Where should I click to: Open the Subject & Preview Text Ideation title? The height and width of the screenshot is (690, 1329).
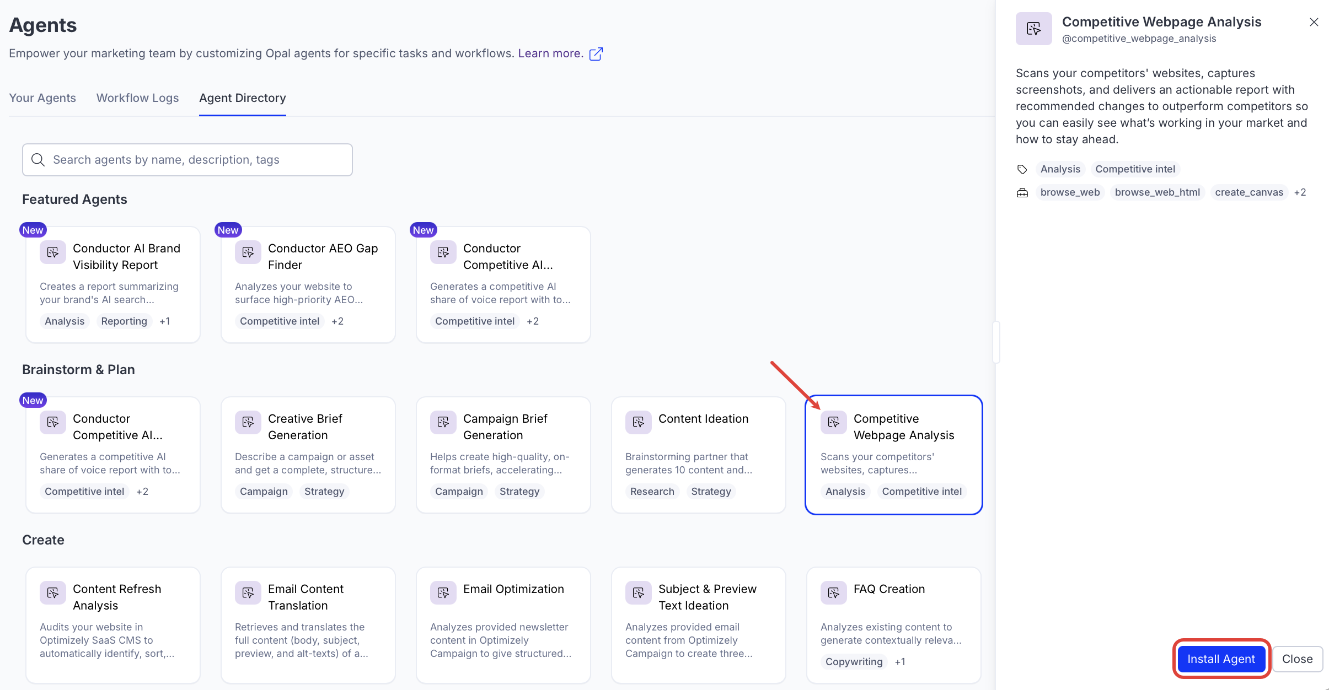click(708, 597)
